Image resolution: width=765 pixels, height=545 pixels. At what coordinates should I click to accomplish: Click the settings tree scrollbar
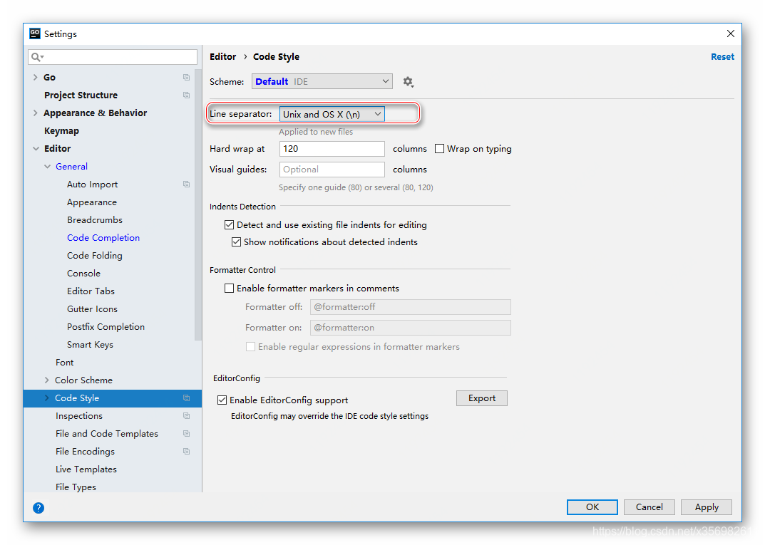tap(198, 204)
